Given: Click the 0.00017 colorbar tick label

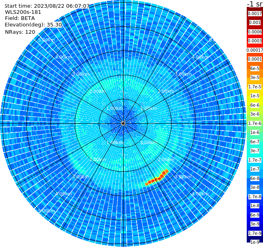Looking at the screenshot, I should coord(255,50).
